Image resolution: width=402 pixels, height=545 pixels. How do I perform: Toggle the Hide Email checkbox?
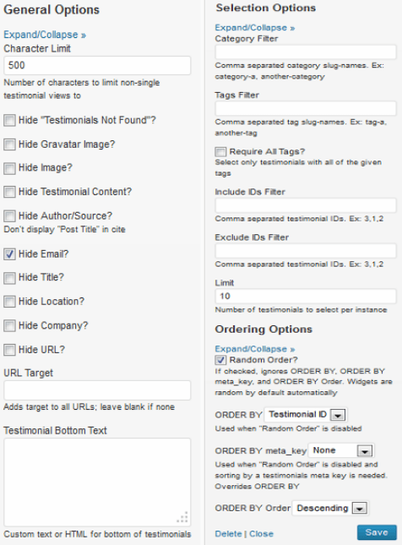point(9,254)
